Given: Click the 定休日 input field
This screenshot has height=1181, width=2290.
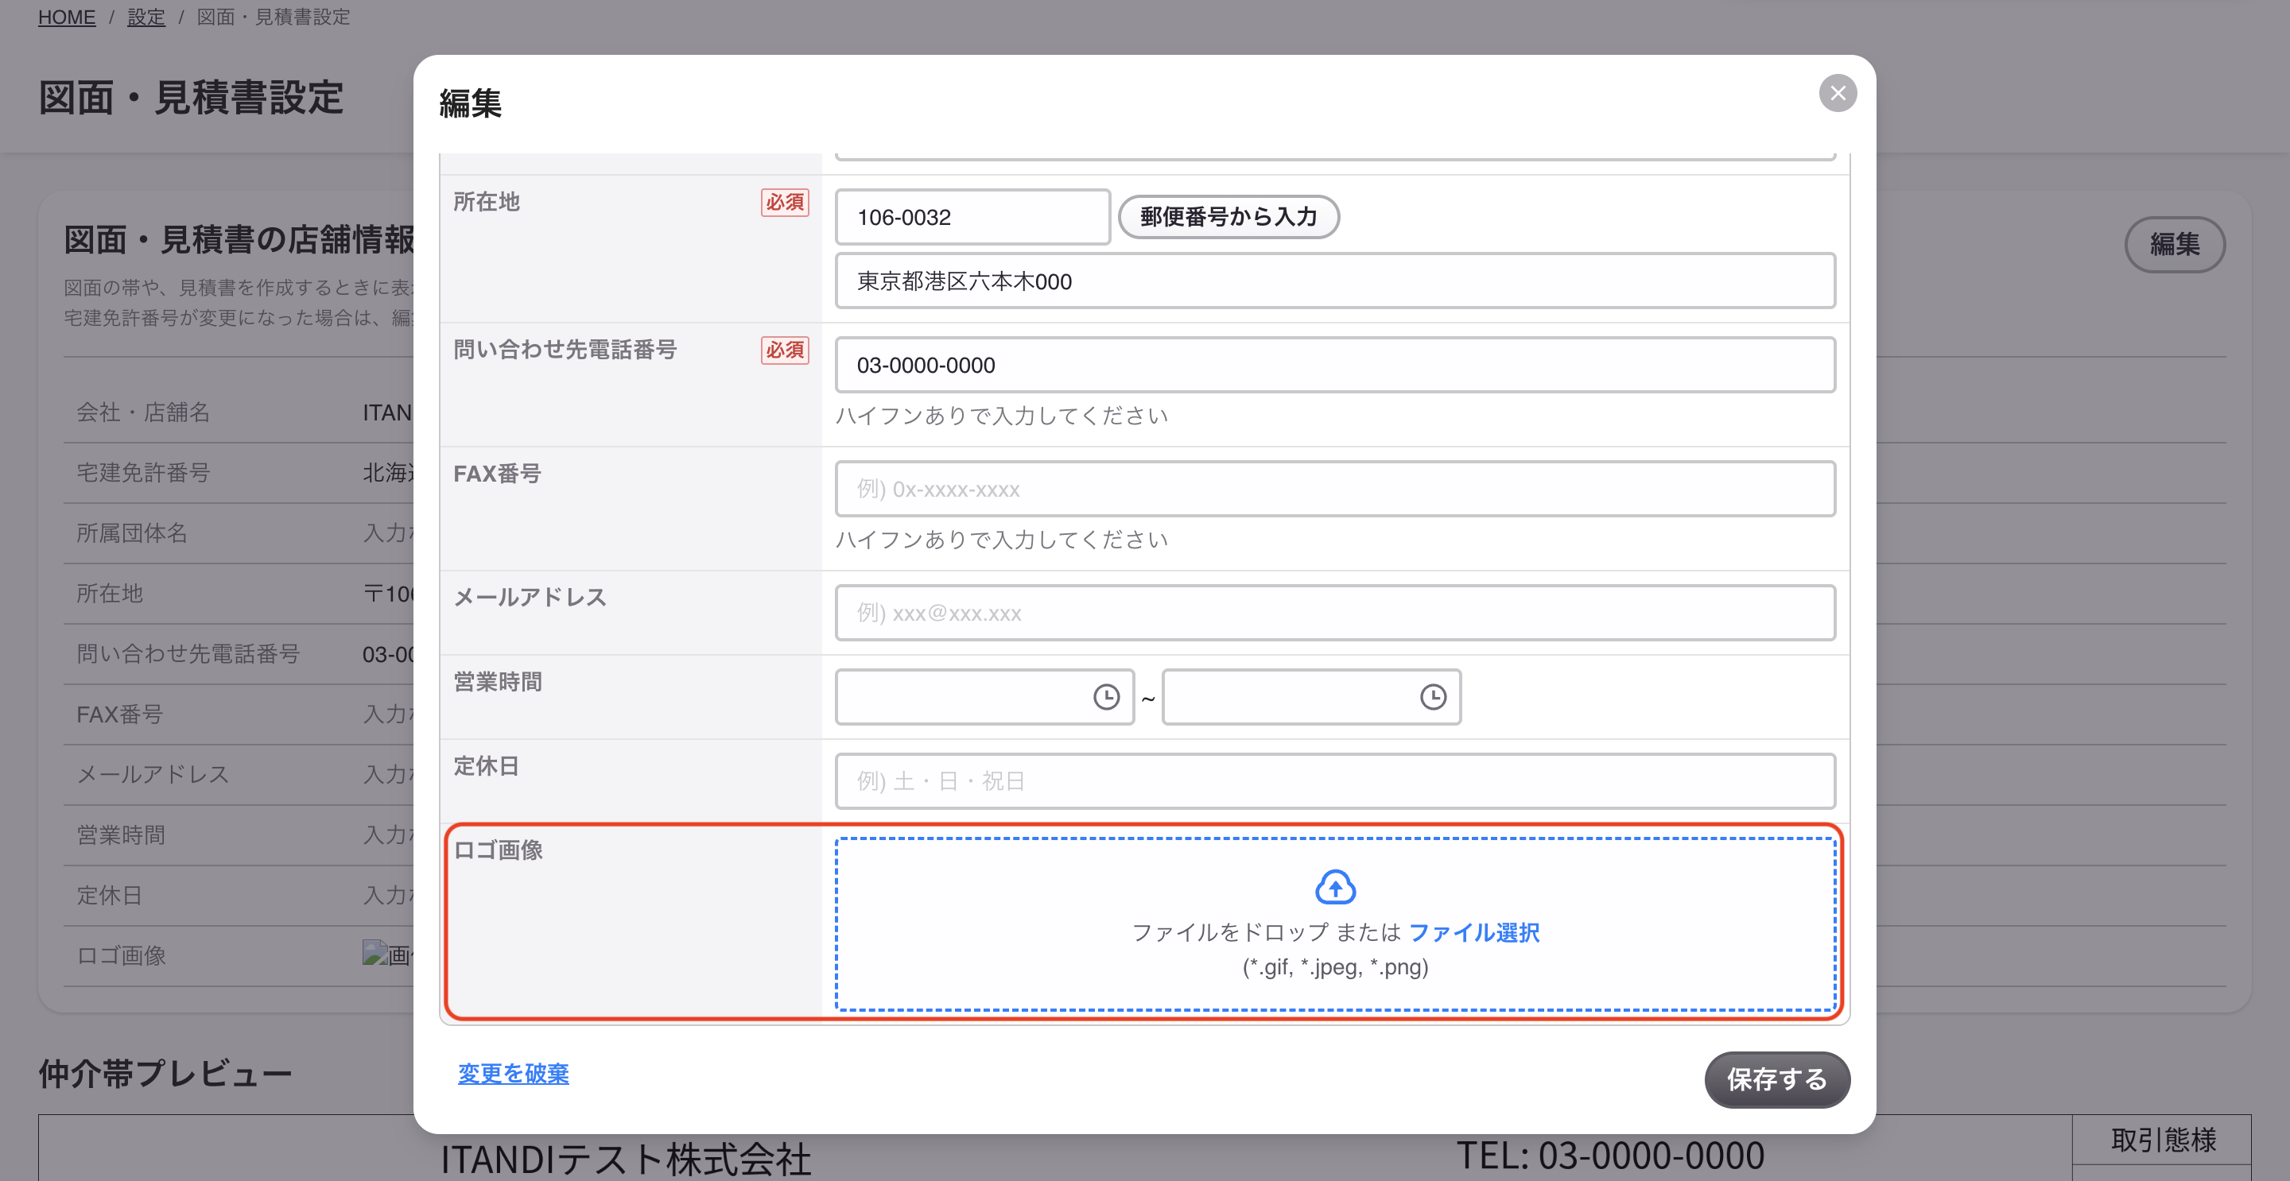Looking at the screenshot, I should [1335, 780].
